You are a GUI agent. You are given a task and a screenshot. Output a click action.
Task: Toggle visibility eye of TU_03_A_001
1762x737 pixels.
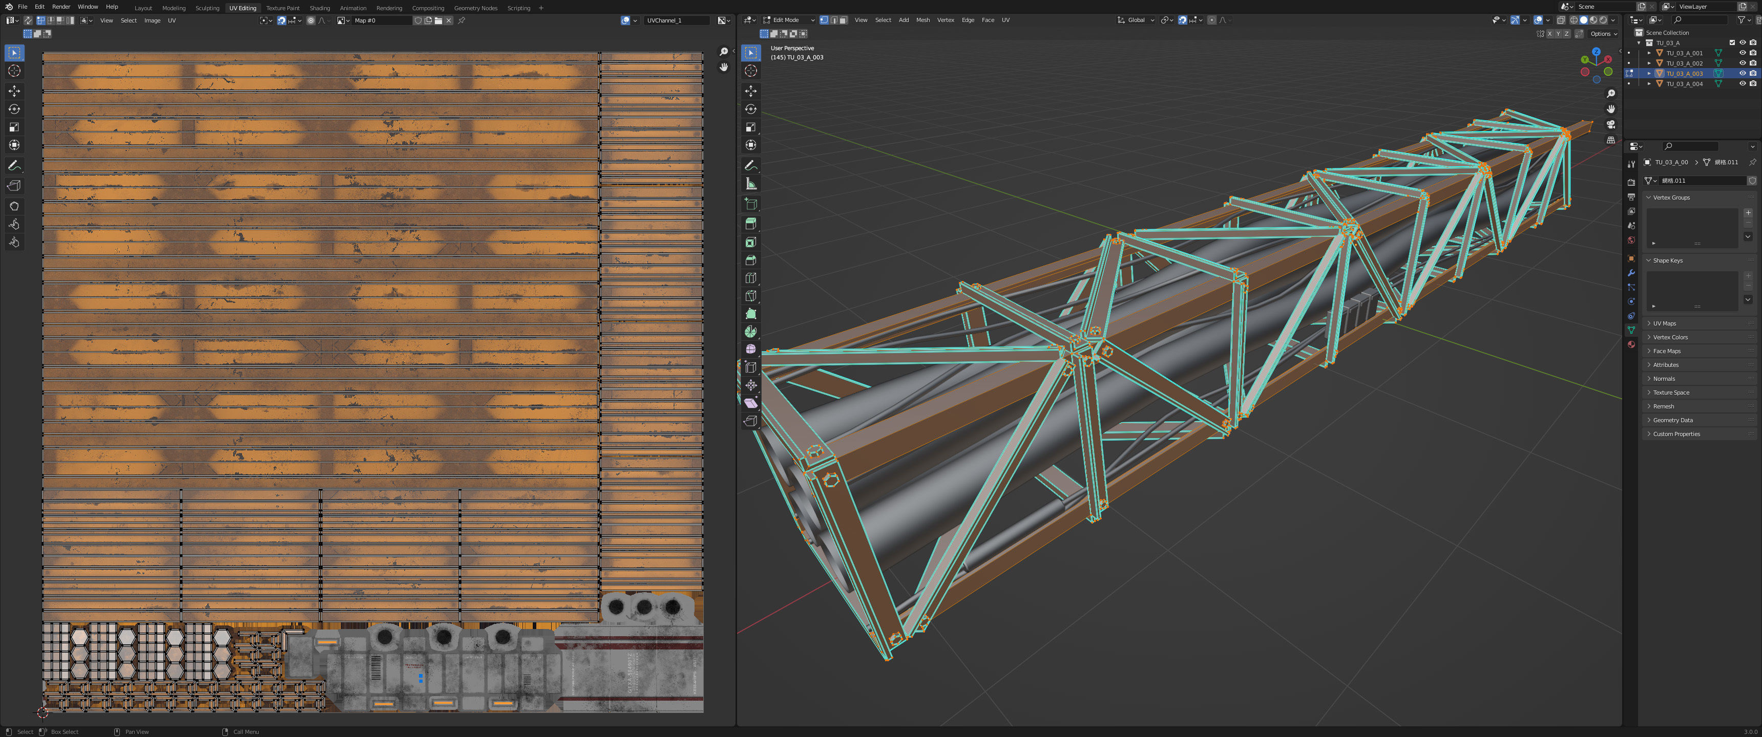click(1742, 53)
